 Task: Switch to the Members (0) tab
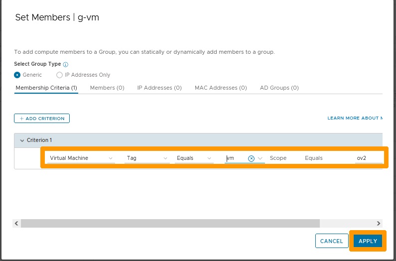(107, 88)
